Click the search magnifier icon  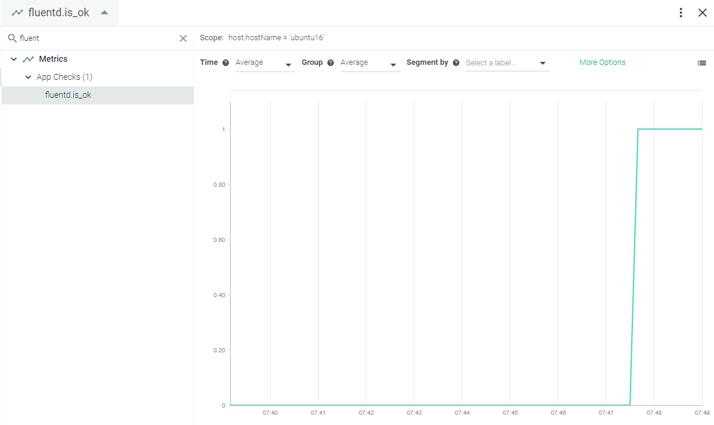point(12,38)
